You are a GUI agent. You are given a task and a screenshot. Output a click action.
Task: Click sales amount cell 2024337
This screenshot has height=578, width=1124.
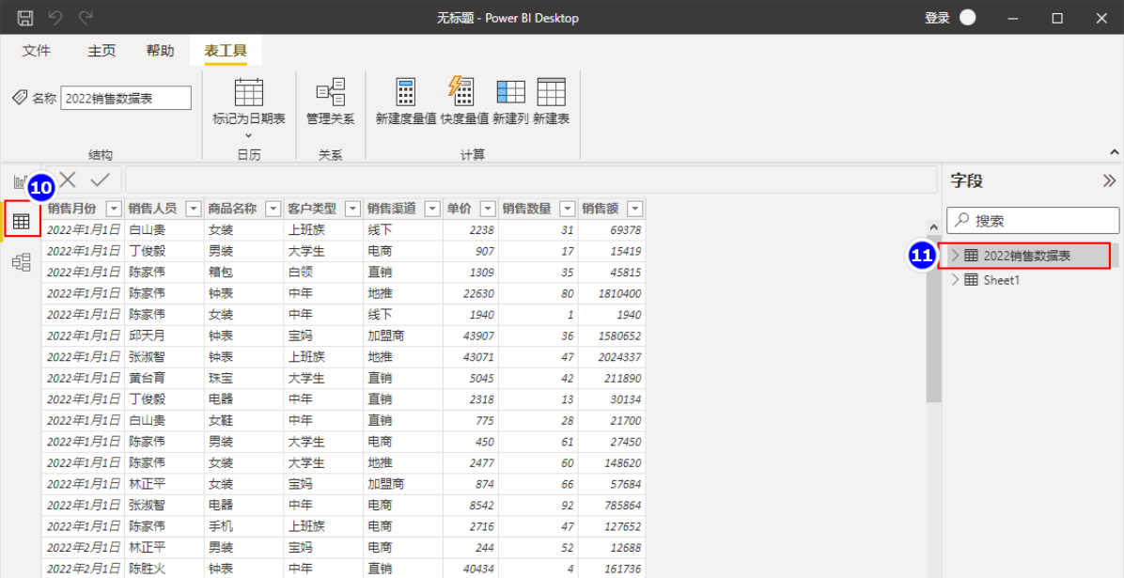pyautogui.click(x=612, y=357)
